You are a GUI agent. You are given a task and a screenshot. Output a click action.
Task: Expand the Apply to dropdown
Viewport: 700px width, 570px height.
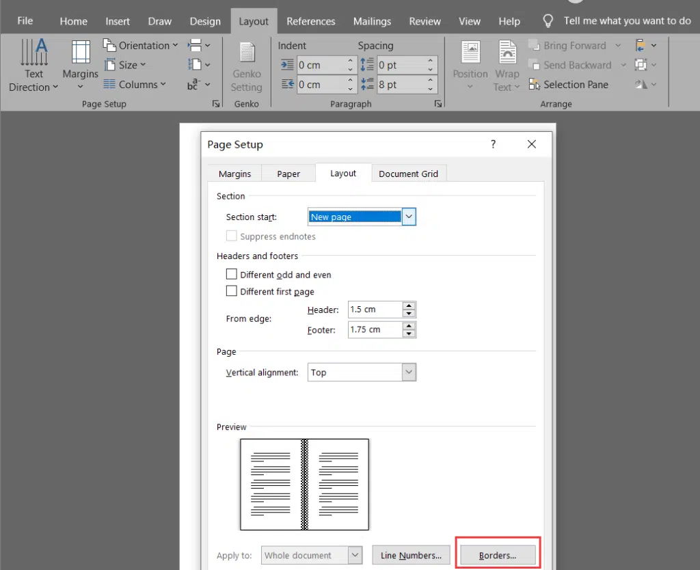click(354, 555)
